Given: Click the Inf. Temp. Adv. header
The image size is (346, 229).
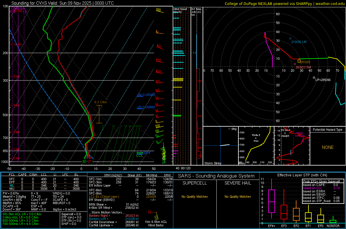Looking at the screenshot, I should tap(196, 12).
